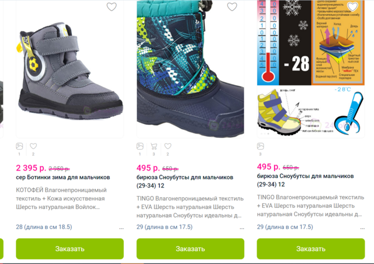Toggle favorite heart on turquoise snowboot photo
Image resolution: width=374 pixels, height=264 pixels.
(232, 6)
